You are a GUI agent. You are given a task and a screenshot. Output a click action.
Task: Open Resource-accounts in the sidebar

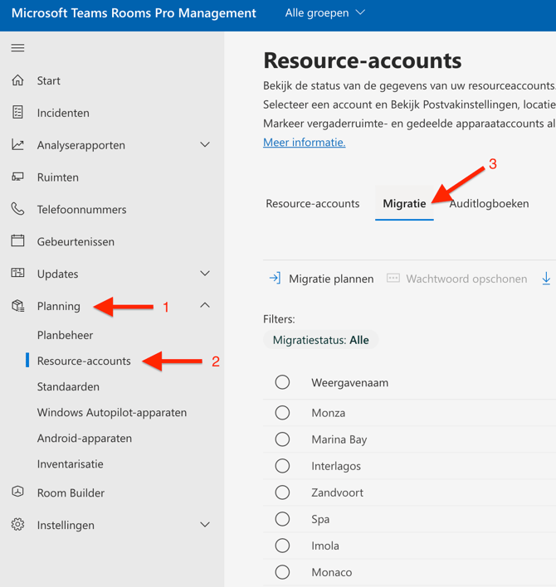click(84, 361)
